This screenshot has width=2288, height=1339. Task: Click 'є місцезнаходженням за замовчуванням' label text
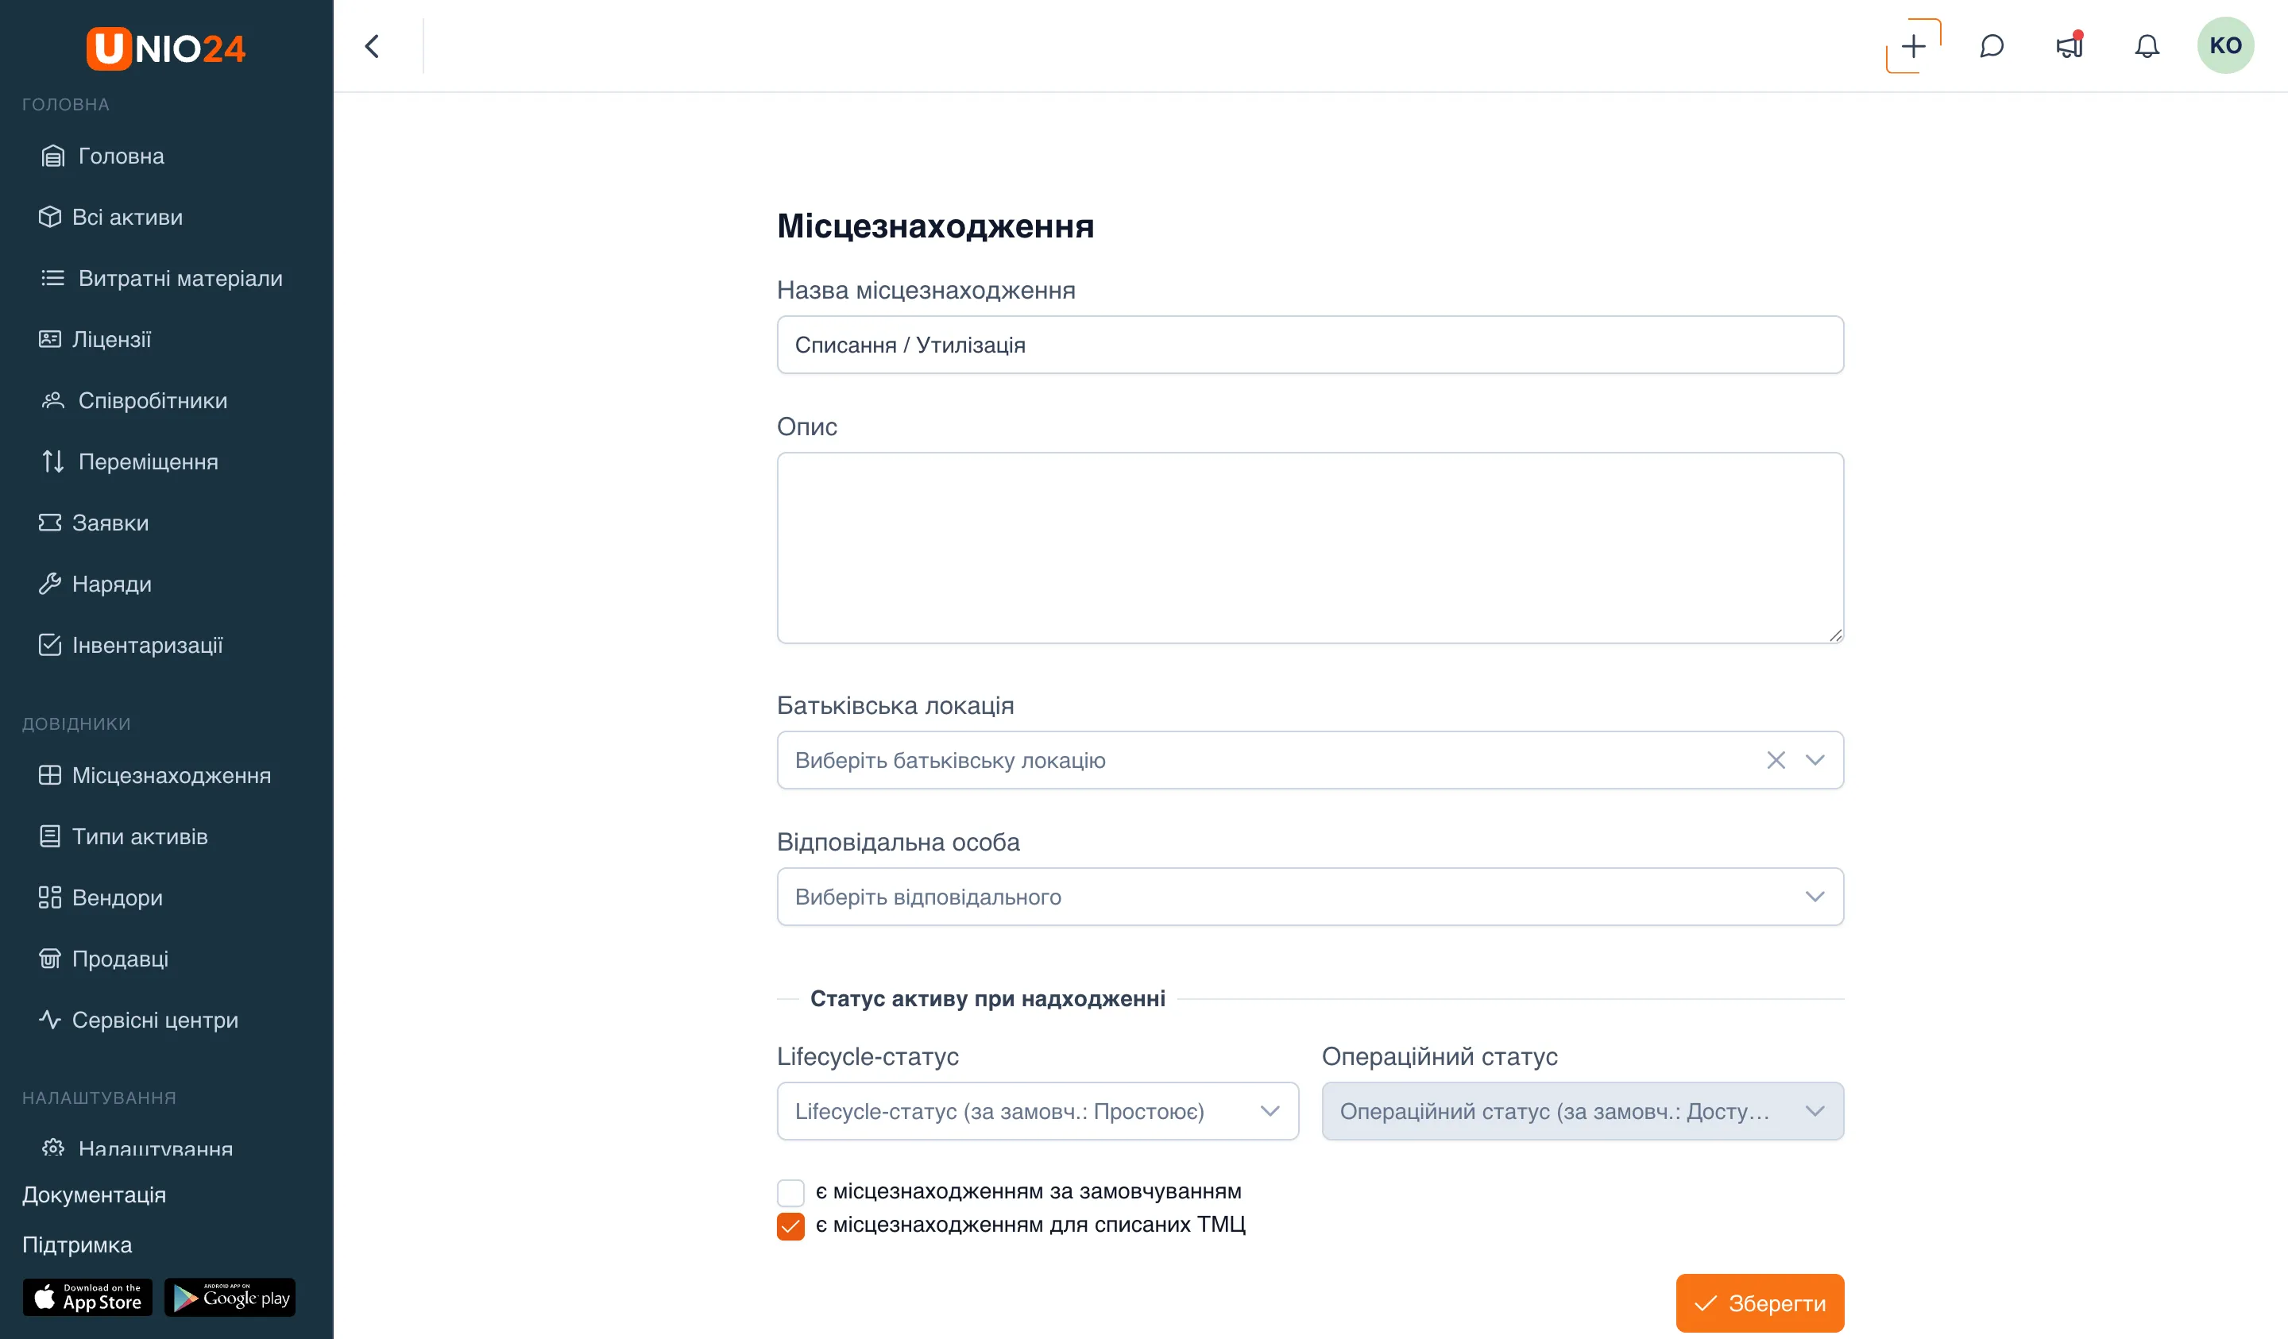click(x=1028, y=1191)
